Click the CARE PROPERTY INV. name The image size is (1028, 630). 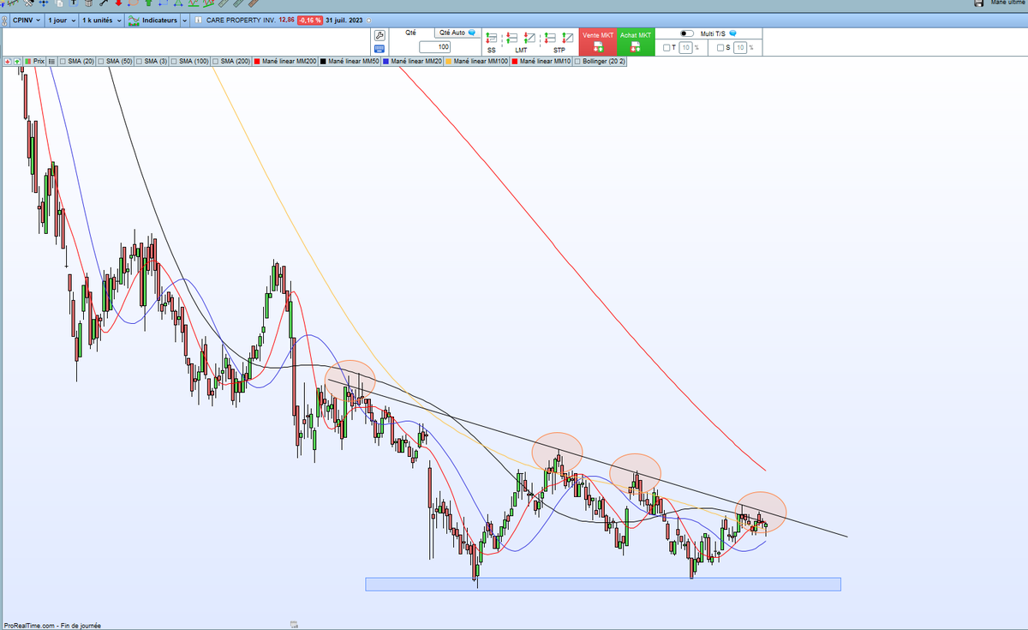pos(241,20)
